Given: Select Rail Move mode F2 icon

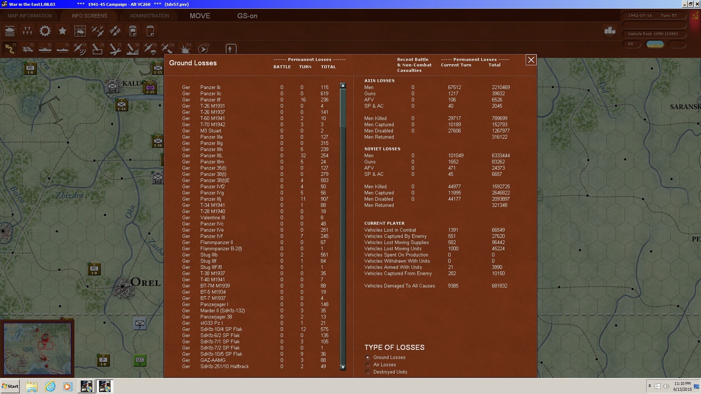Looking at the screenshot, I should [28, 49].
